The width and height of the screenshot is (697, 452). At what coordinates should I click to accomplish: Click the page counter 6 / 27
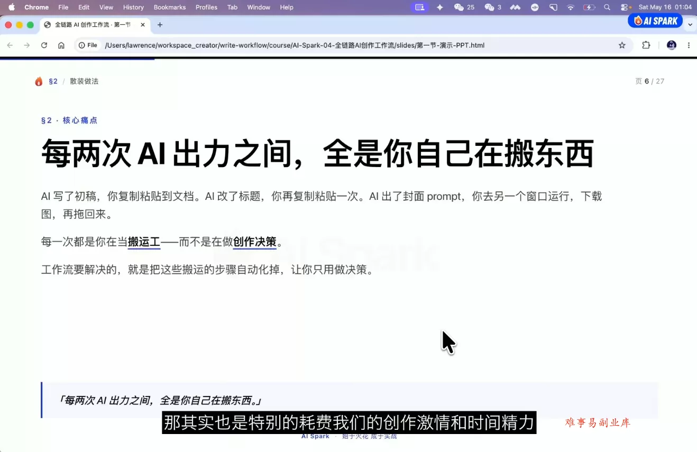649,81
